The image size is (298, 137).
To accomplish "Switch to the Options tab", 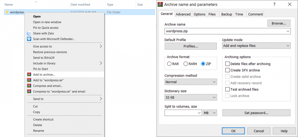I will pyautogui.click(x=200, y=14).
